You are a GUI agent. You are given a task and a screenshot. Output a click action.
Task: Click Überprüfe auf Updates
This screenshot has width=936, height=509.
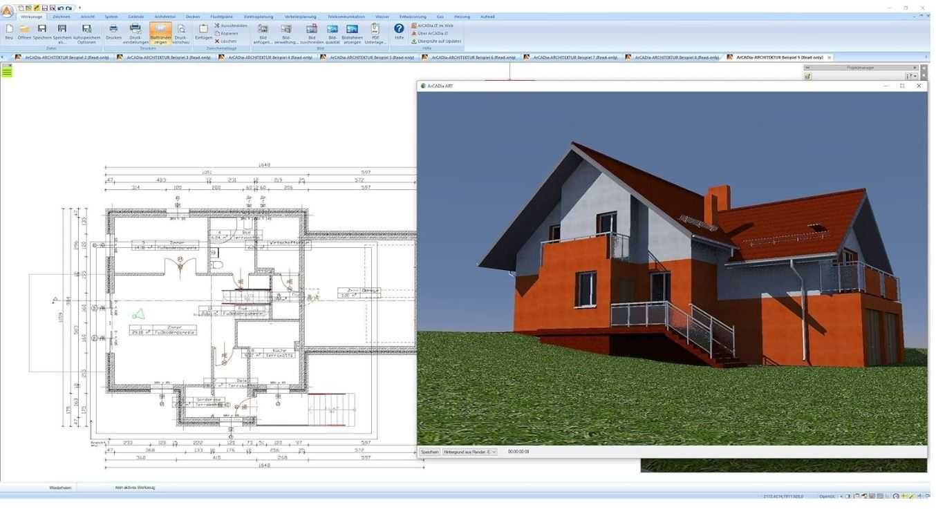click(x=436, y=41)
